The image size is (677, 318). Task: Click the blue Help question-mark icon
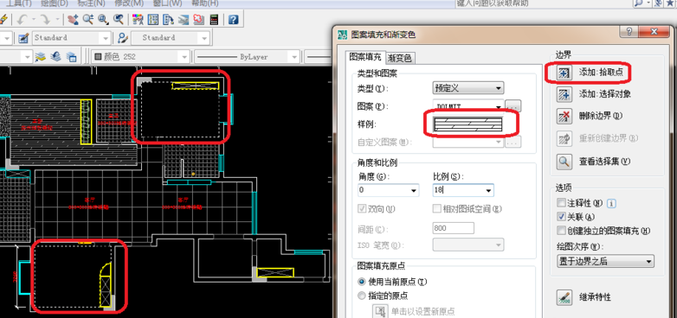(233, 19)
